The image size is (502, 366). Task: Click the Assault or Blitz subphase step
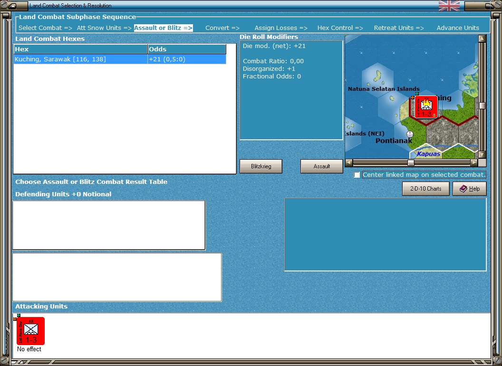pyautogui.click(x=163, y=28)
